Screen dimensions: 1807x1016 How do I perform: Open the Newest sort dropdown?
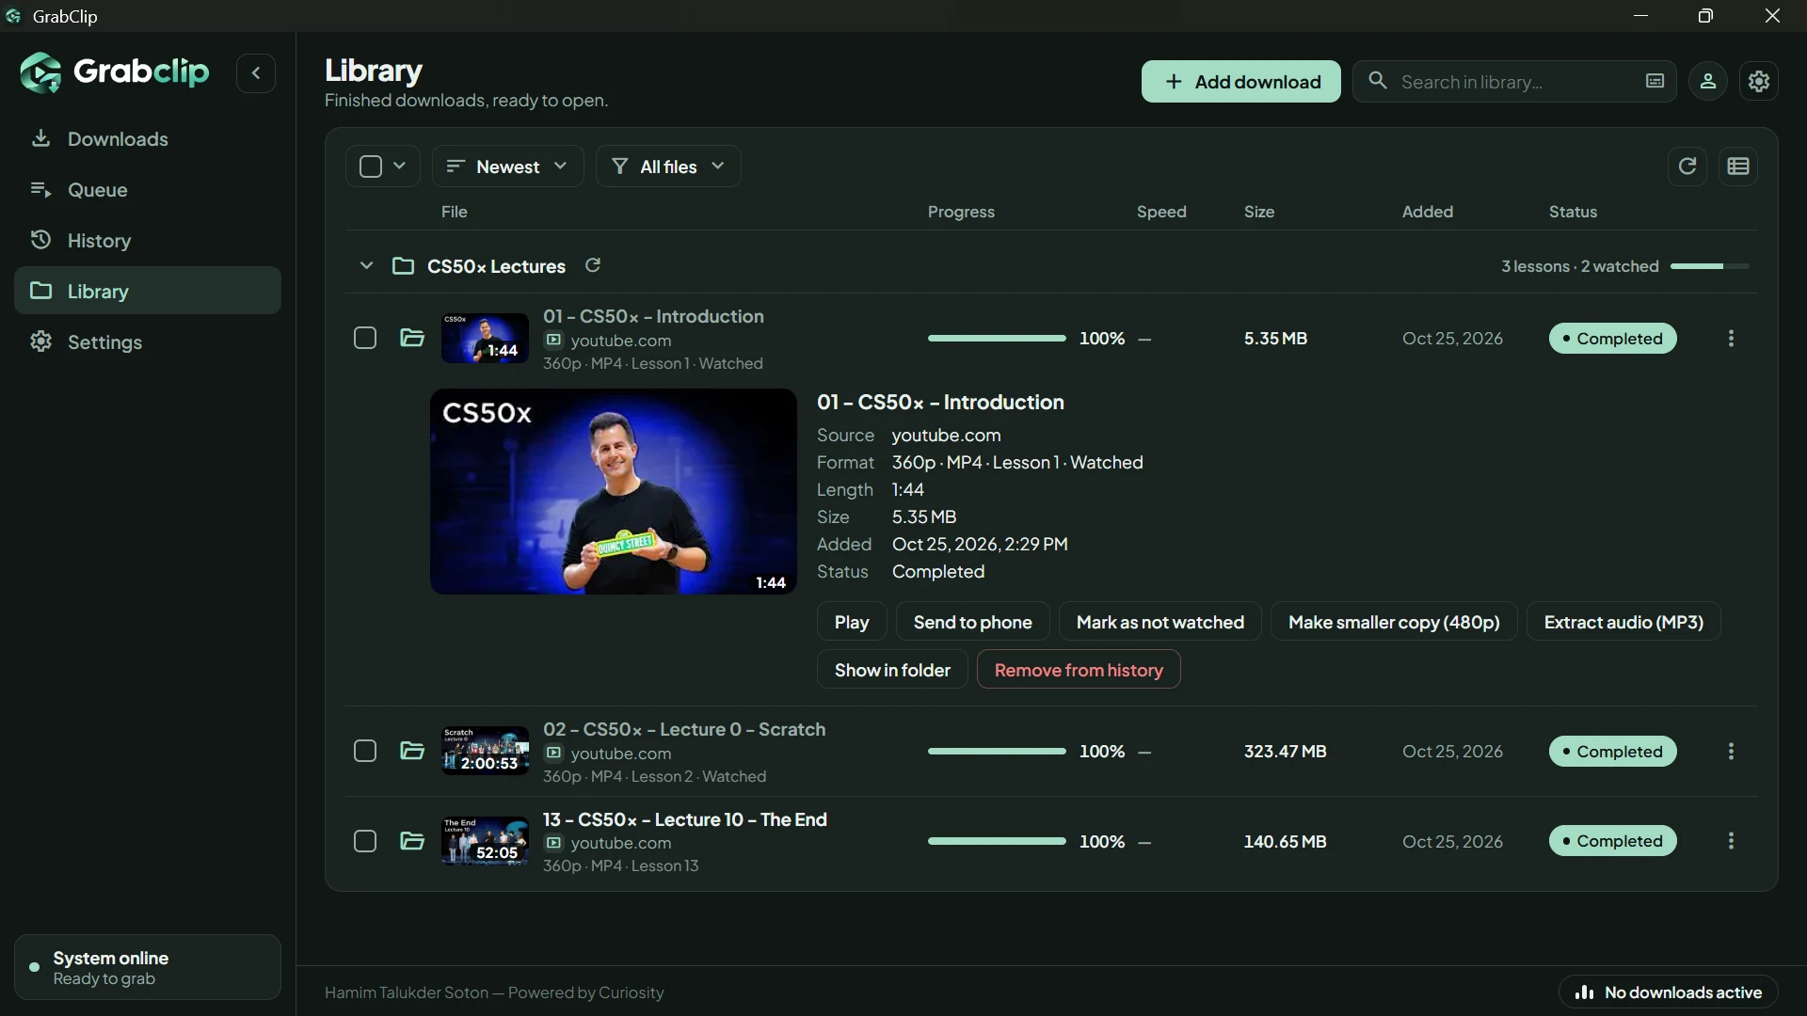pyautogui.click(x=508, y=167)
